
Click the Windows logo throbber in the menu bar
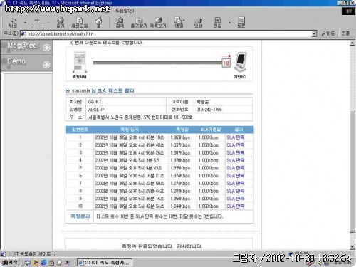pos(349,11)
